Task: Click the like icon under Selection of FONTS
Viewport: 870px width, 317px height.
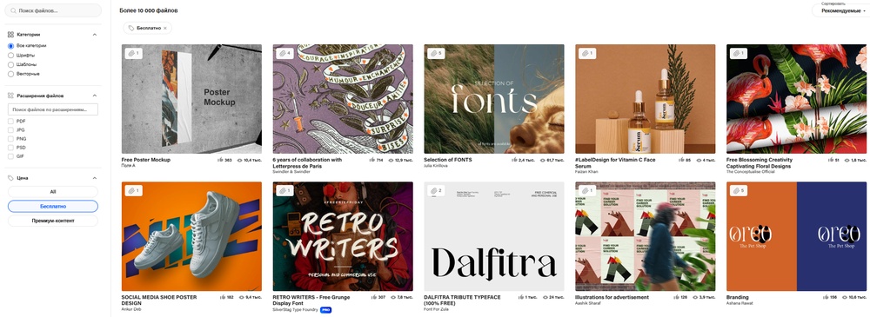Action: [514, 160]
